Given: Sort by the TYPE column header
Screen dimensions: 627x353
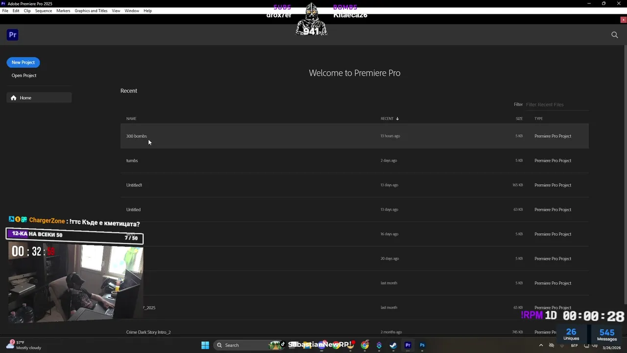Looking at the screenshot, I should [x=538, y=119].
